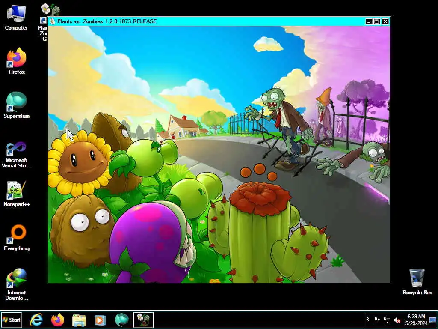Show hidden system tray icons
438x329 pixels.
pos(367,320)
